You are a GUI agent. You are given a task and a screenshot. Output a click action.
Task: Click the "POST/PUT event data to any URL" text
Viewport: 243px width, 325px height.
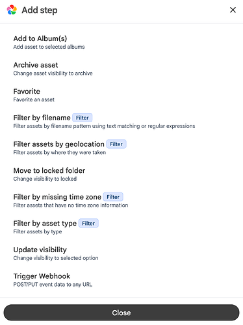pos(53,285)
